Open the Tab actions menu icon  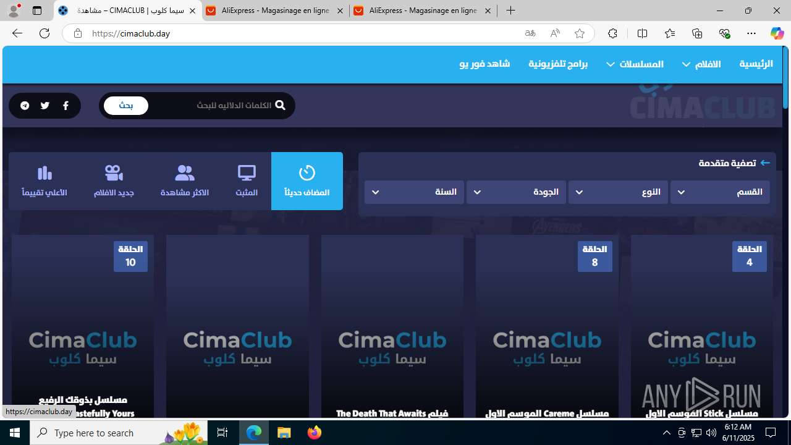click(37, 11)
